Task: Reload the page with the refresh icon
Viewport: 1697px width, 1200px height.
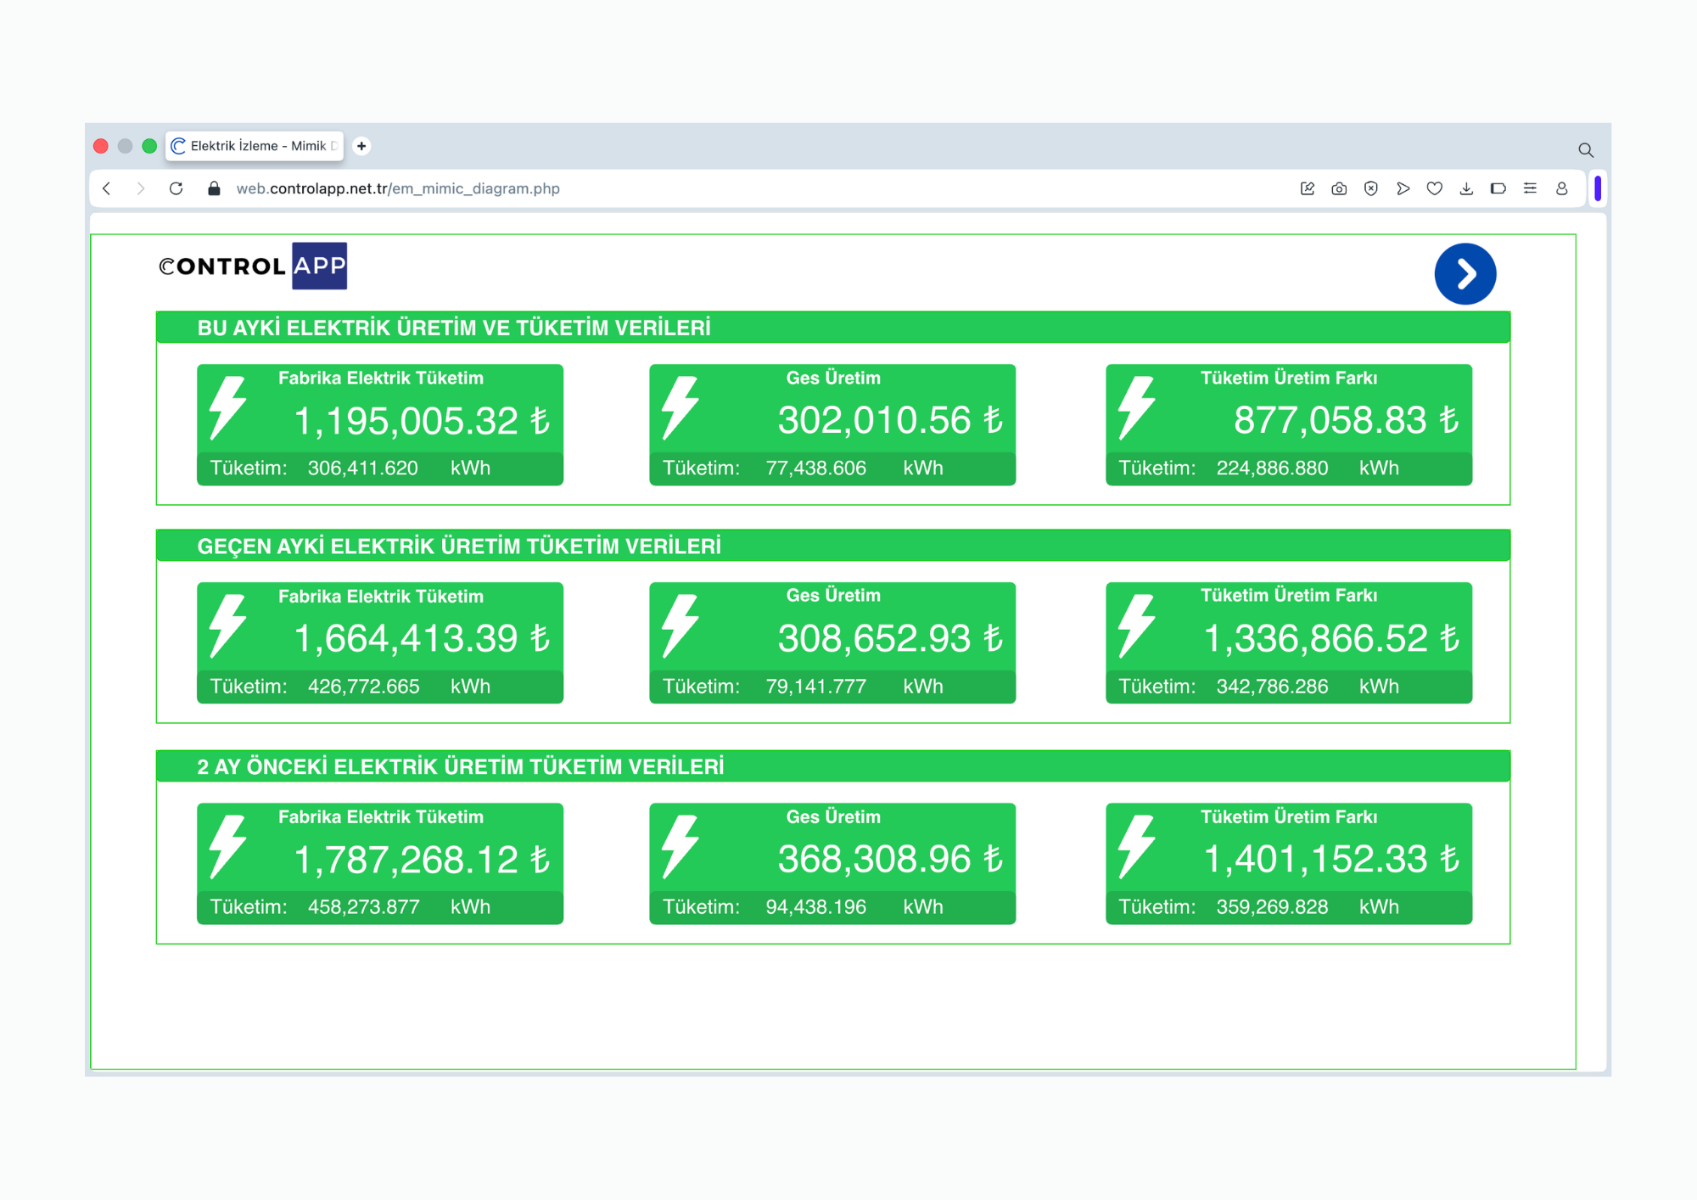Action: (176, 188)
